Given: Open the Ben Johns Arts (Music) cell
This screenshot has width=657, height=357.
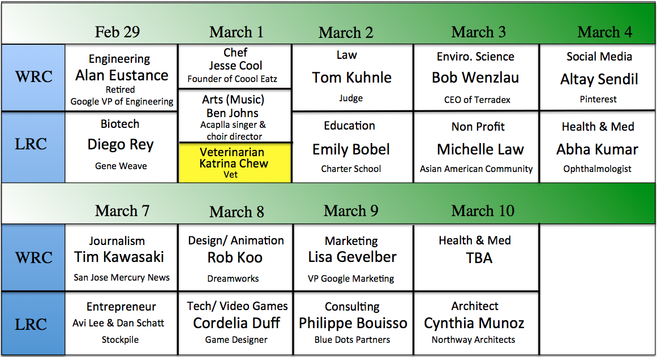Looking at the screenshot, I should [235, 116].
